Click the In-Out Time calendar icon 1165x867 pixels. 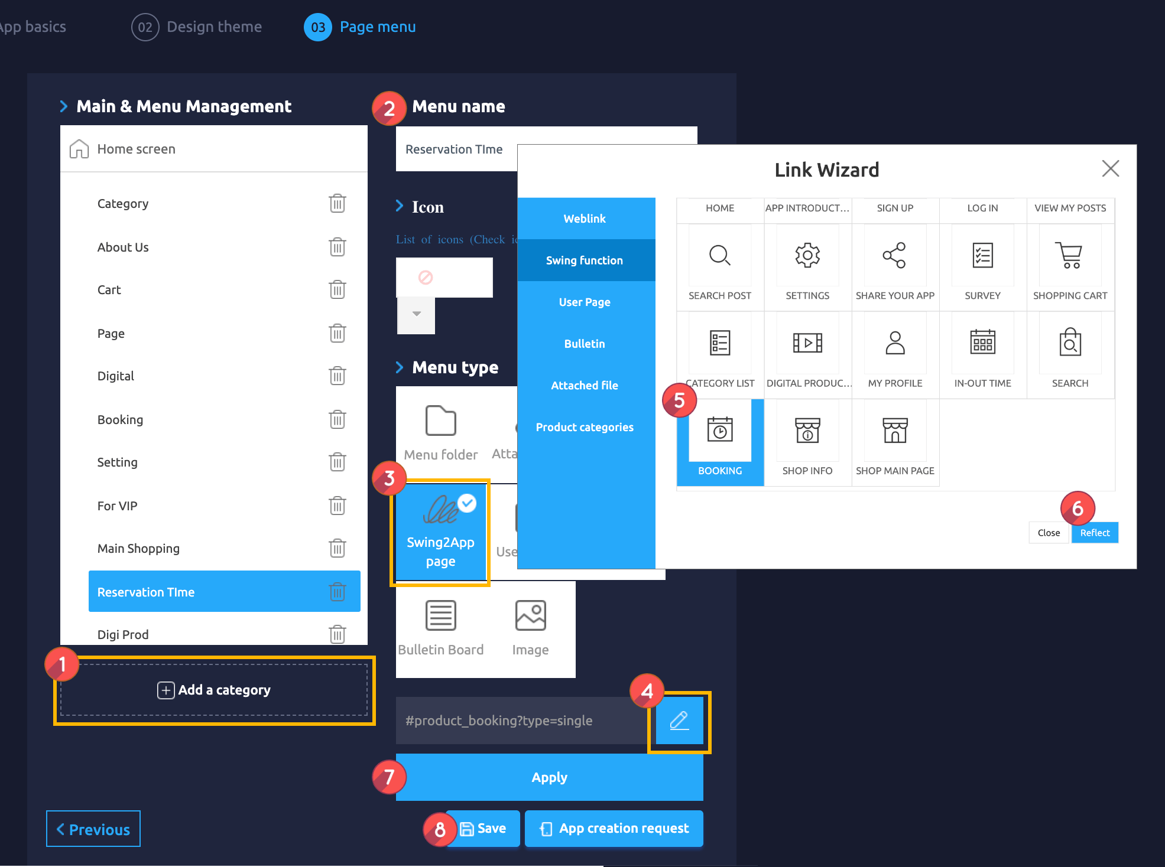982,343
